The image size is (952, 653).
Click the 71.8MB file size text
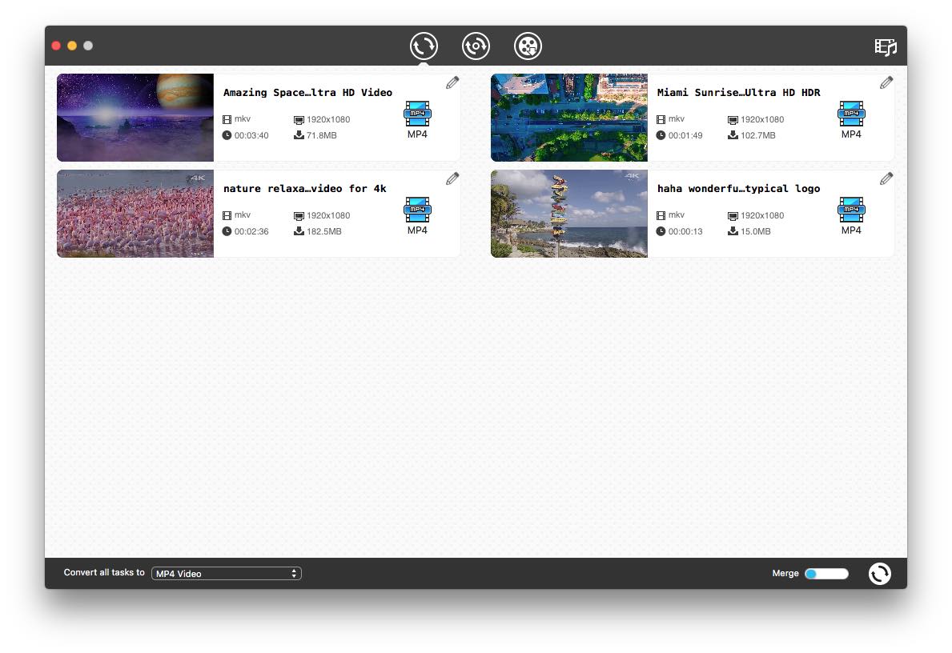(321, 135)
